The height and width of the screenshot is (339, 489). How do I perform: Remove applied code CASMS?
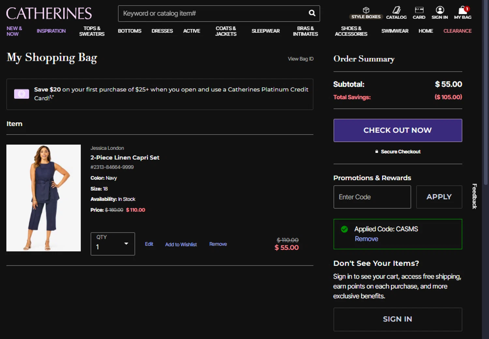point(366,239)
